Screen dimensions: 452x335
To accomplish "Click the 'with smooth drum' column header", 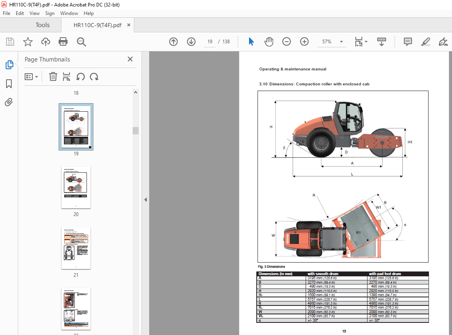I will [323, 274].
